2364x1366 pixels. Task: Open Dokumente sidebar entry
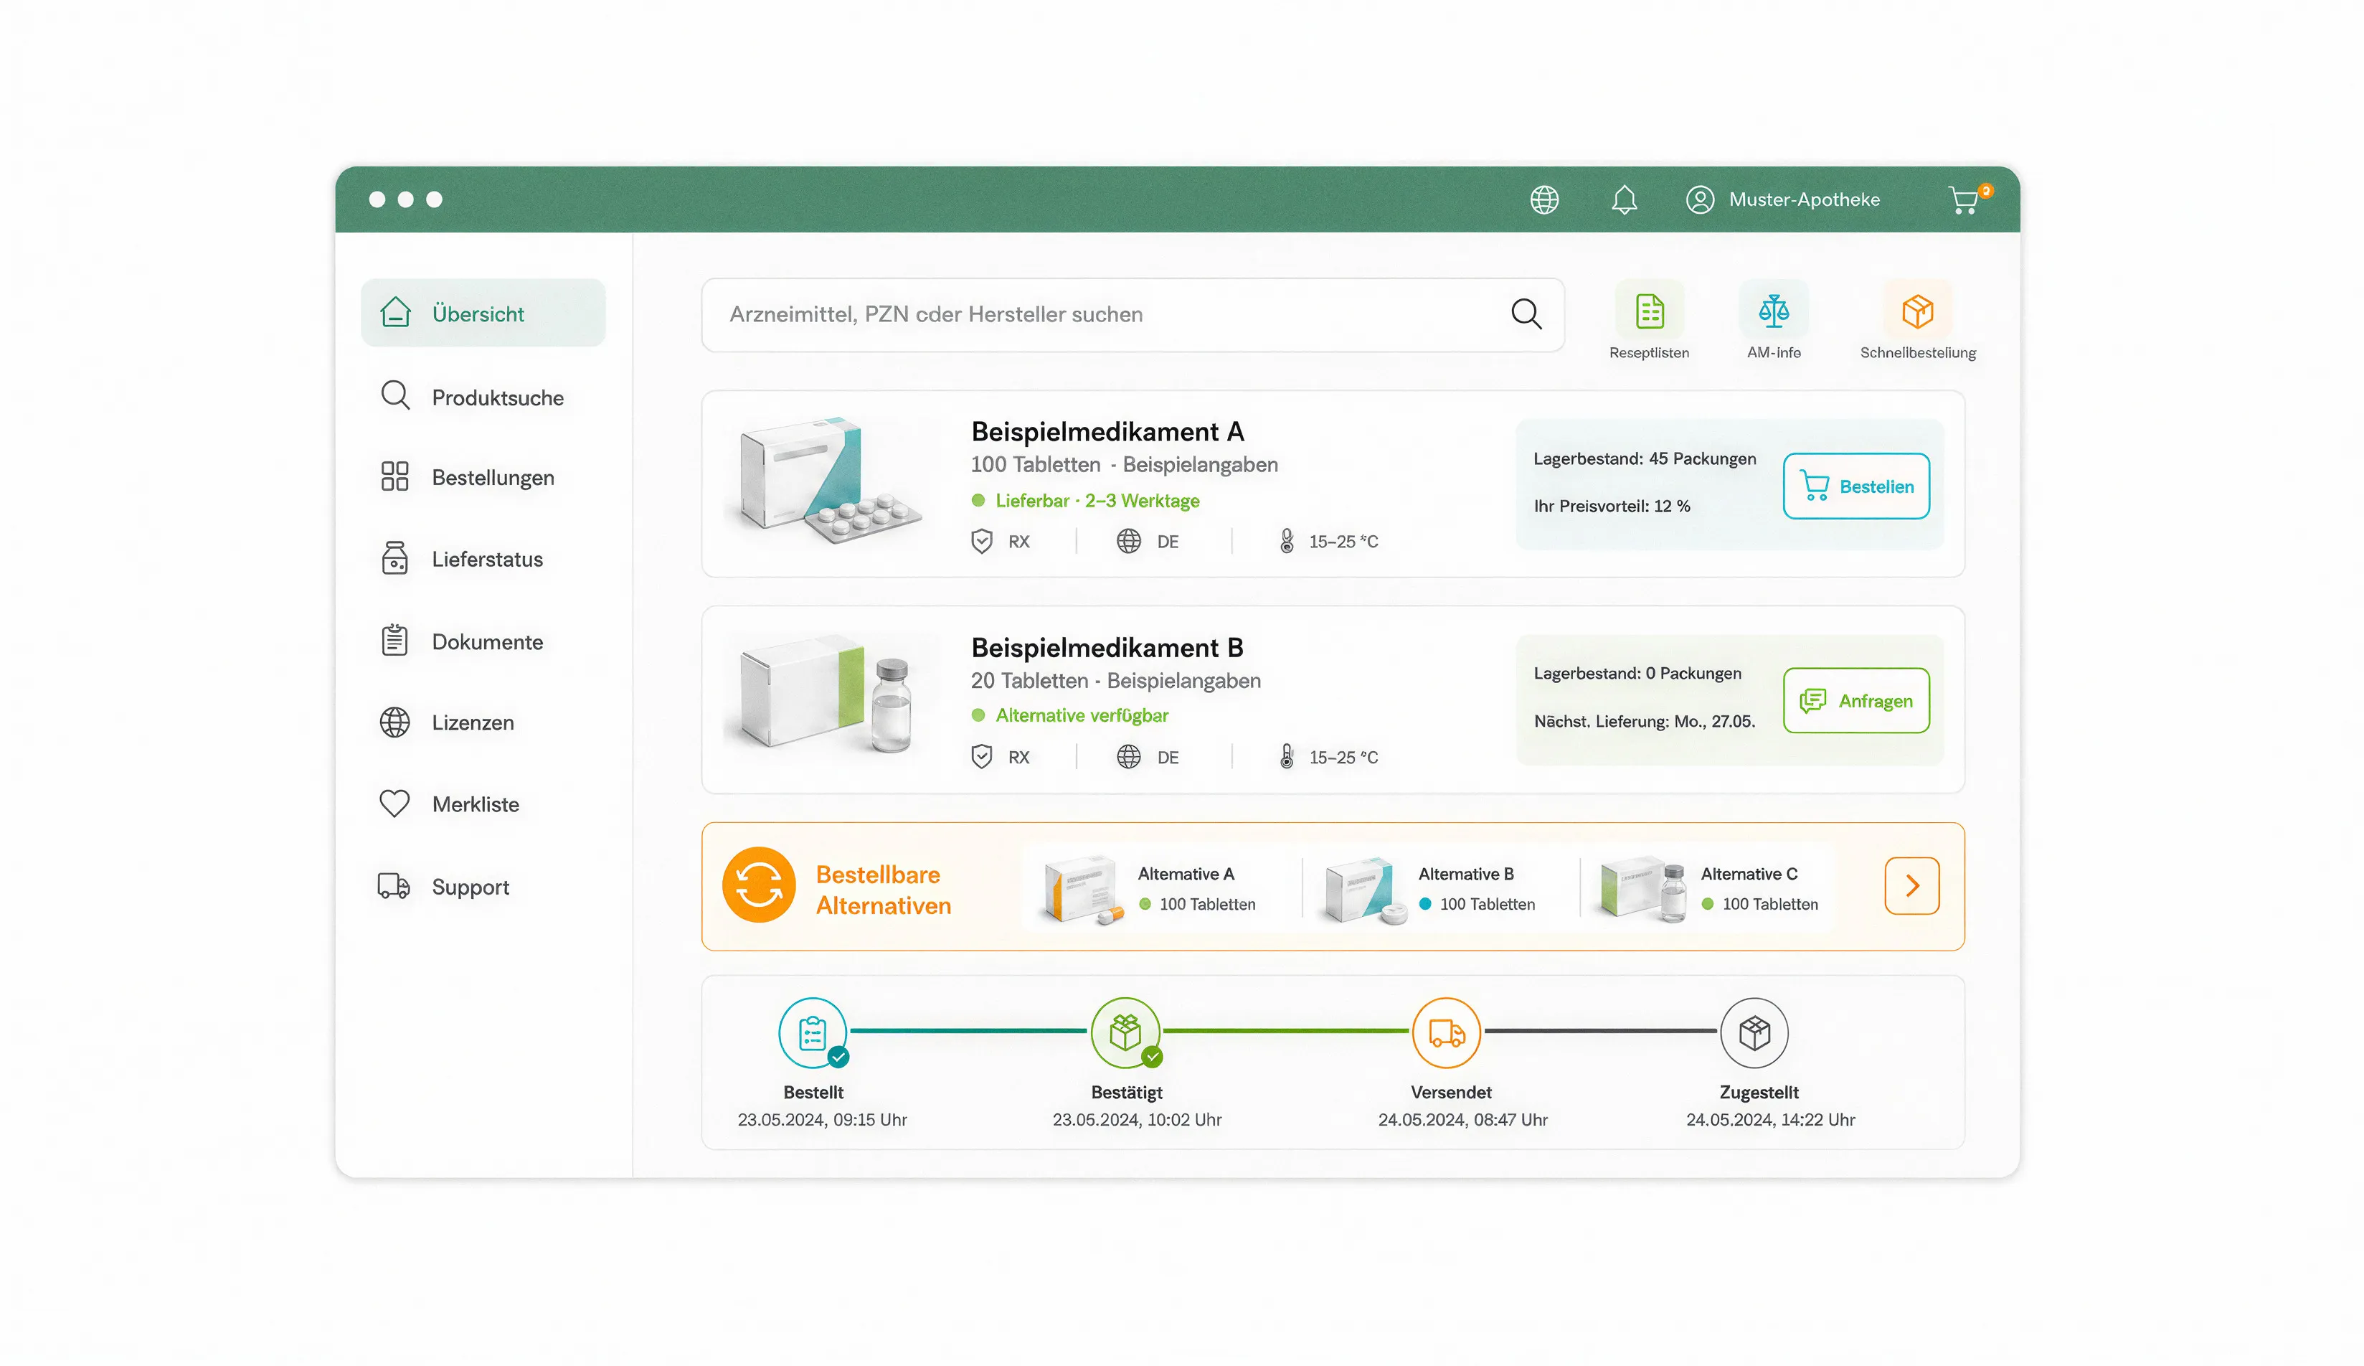[461, 641]
